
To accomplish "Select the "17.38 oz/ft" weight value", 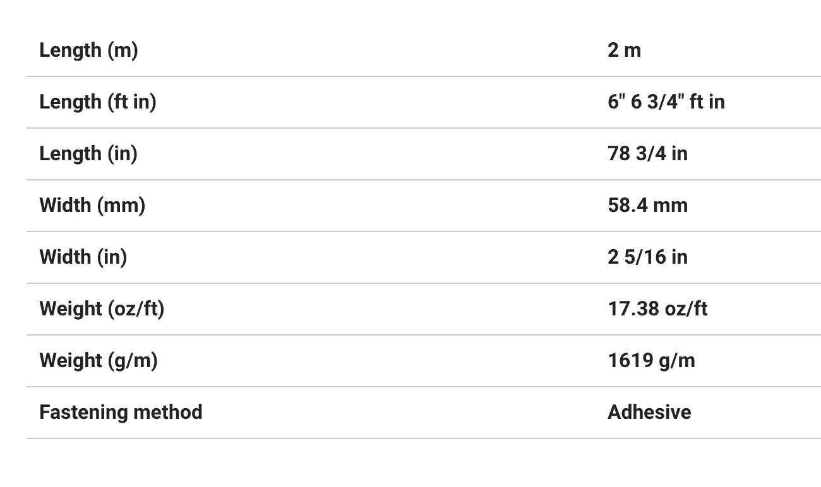I will coord(657,308).
